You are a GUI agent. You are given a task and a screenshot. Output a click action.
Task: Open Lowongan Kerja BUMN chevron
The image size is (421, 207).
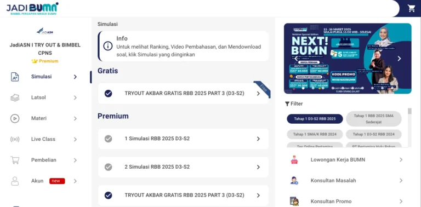401,160
